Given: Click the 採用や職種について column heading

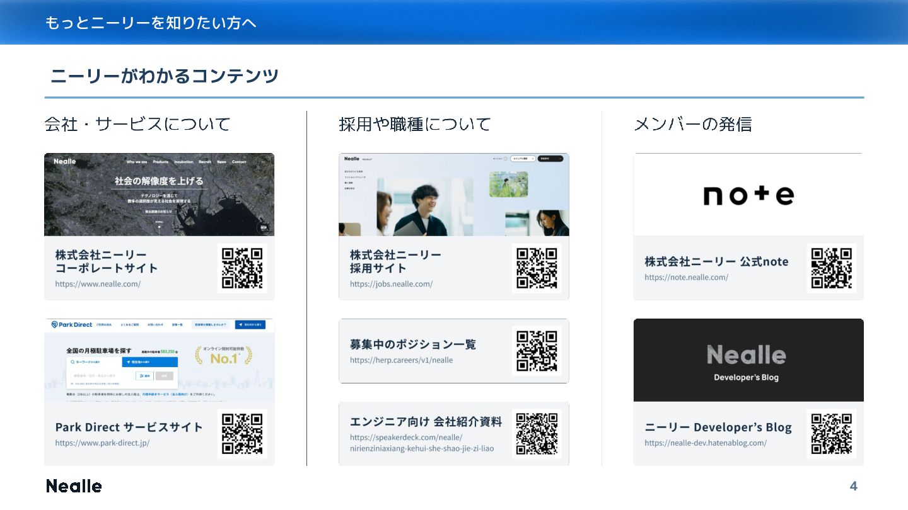Looking at the screenshot, I should [414, 124].
